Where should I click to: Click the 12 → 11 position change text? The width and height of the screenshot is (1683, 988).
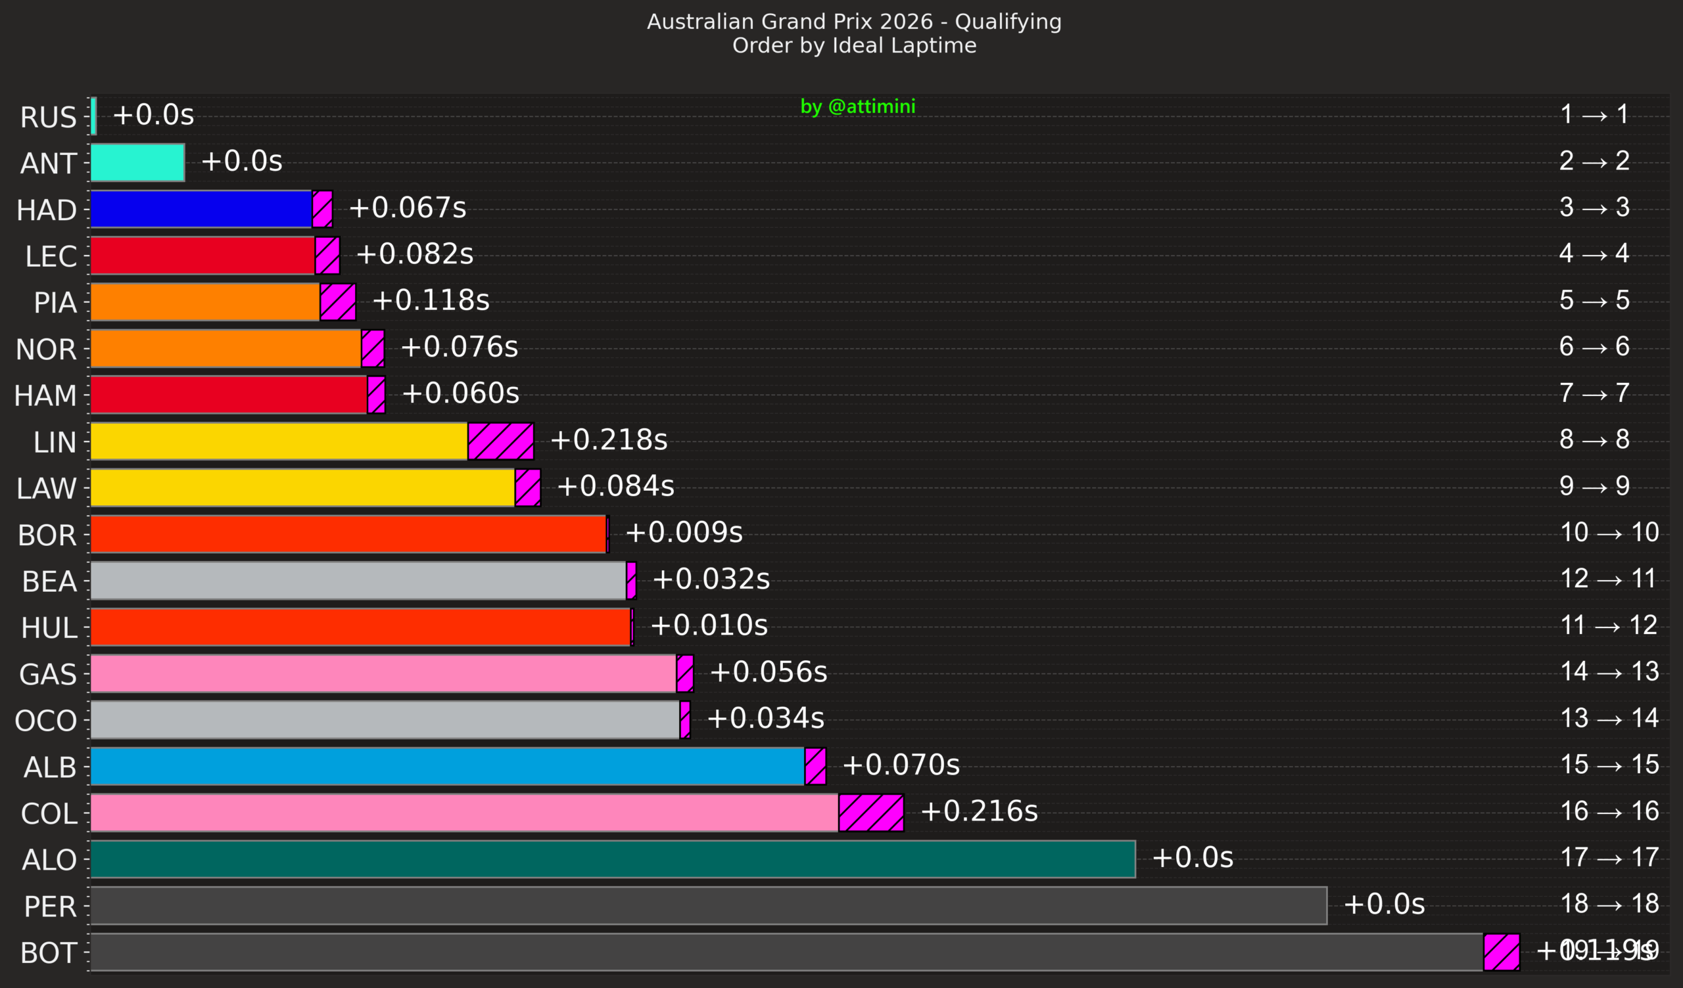(x=1608, y=579)
